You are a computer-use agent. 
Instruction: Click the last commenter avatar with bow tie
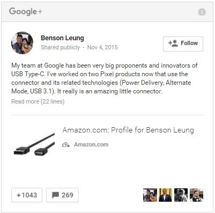coord(196,195)
